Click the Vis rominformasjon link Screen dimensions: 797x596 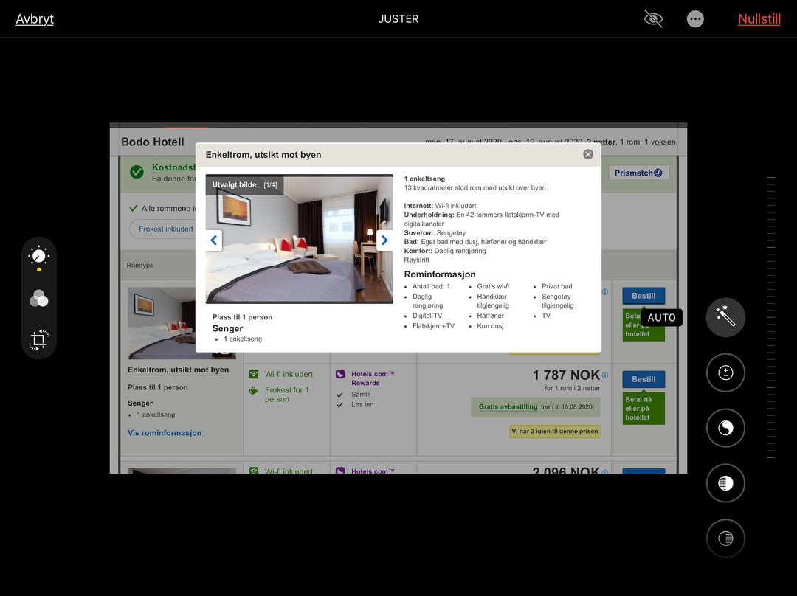(x=165, y=433)
